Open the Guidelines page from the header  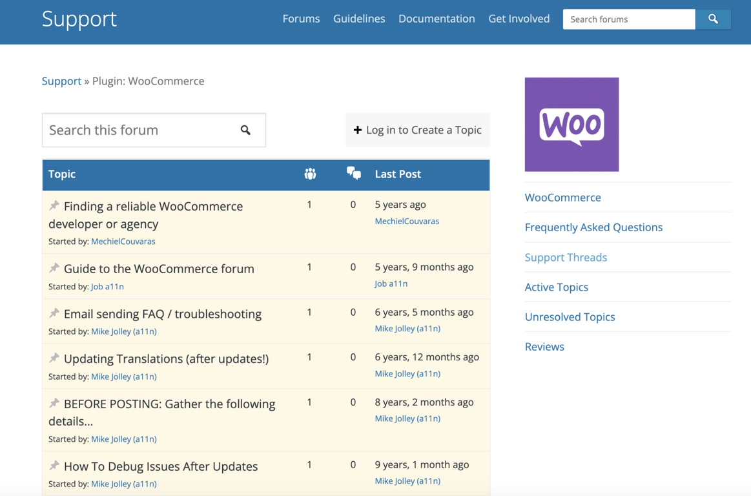click(359, 19)
